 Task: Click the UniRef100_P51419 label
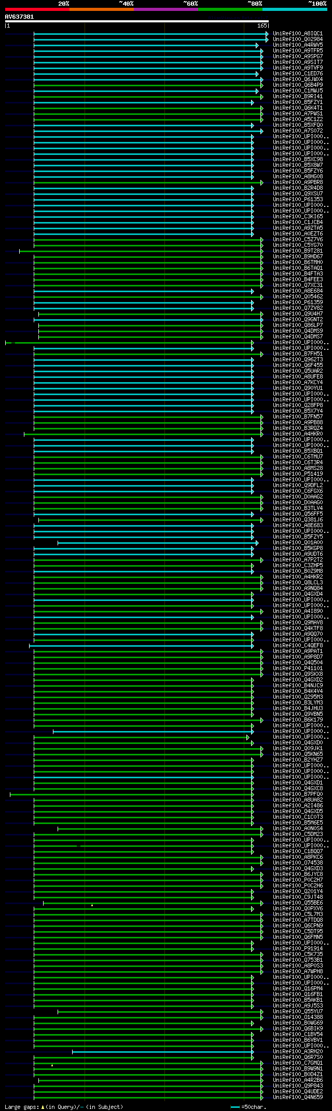[298, 474]
